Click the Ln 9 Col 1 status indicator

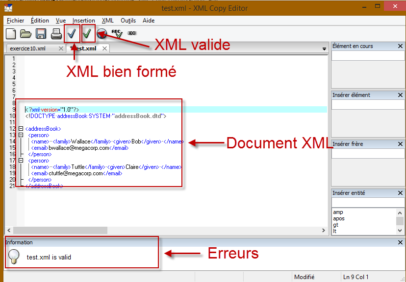click(355, 277)
